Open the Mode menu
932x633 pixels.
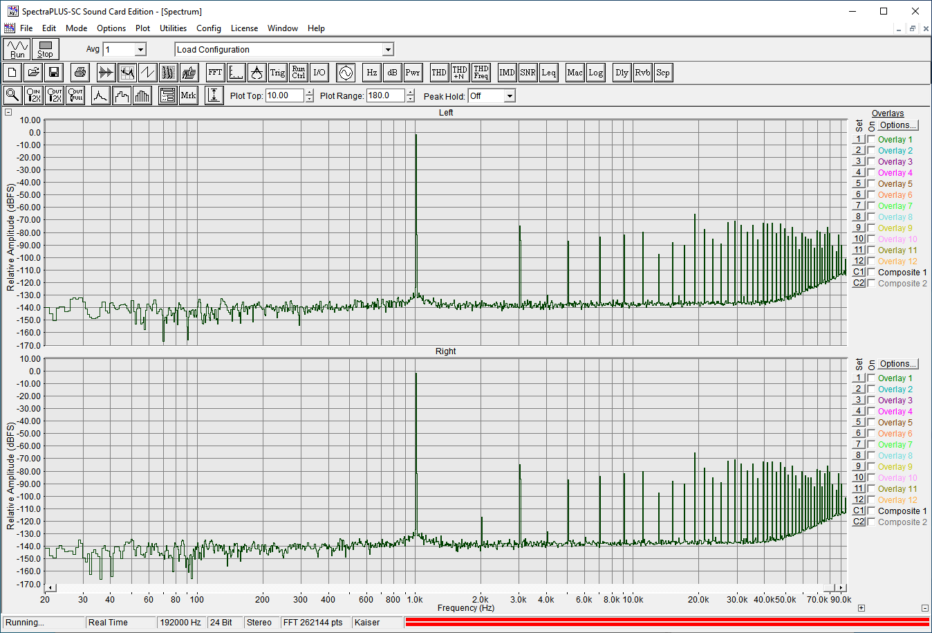pos(76,28)
